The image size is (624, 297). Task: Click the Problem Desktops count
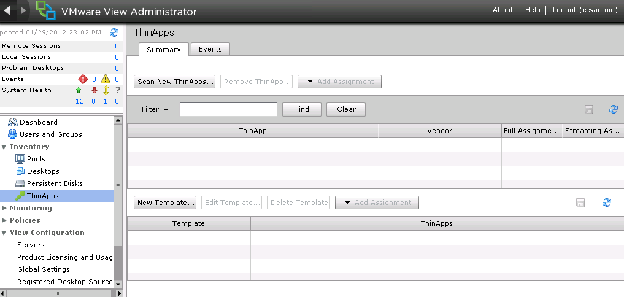click(117, 68)
